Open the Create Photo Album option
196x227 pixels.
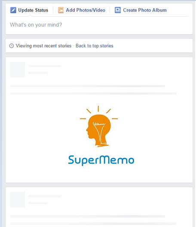pyautogui.click(x=141, y=10)
